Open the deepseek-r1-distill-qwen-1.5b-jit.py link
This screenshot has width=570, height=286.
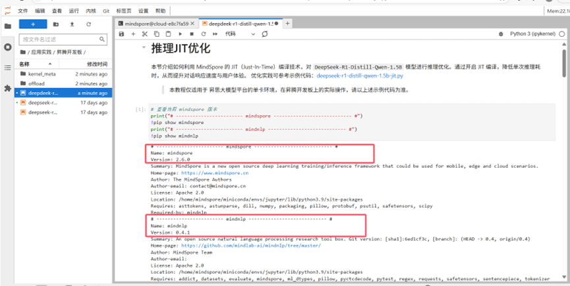pos(368,76)
